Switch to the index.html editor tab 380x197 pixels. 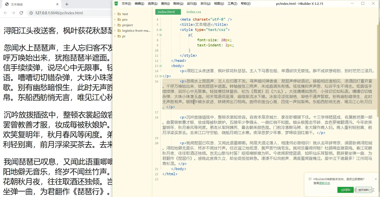168,12
